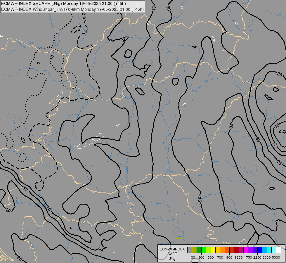Click the 'ECMWF-INDEX' text in the legend box

(172, 249)
